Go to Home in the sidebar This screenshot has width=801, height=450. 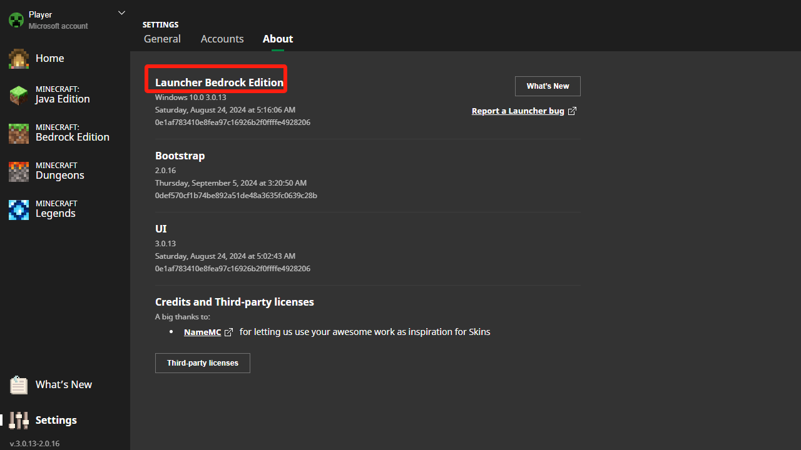50,58
